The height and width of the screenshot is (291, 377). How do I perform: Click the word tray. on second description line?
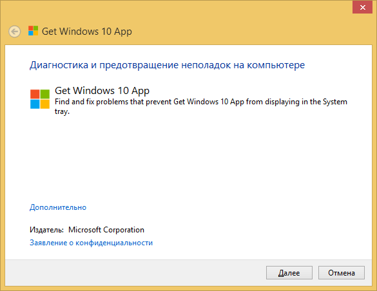[62, 111]
